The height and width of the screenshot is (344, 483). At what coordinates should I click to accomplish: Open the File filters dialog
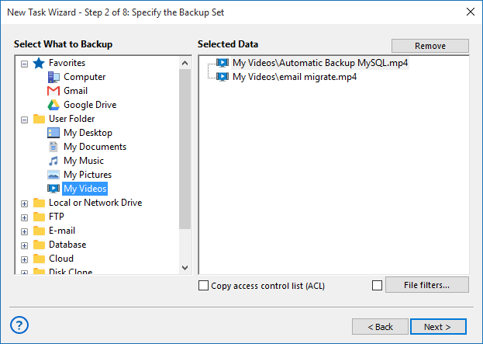[427, 285]
